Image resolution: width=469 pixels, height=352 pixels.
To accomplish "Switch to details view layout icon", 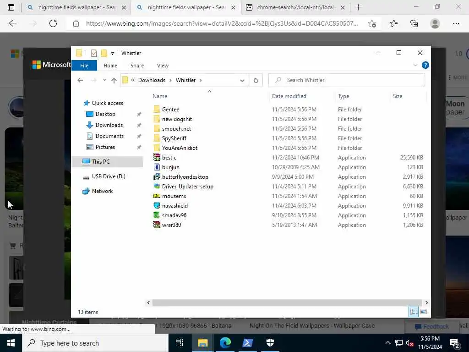I will tap(414, 312).
